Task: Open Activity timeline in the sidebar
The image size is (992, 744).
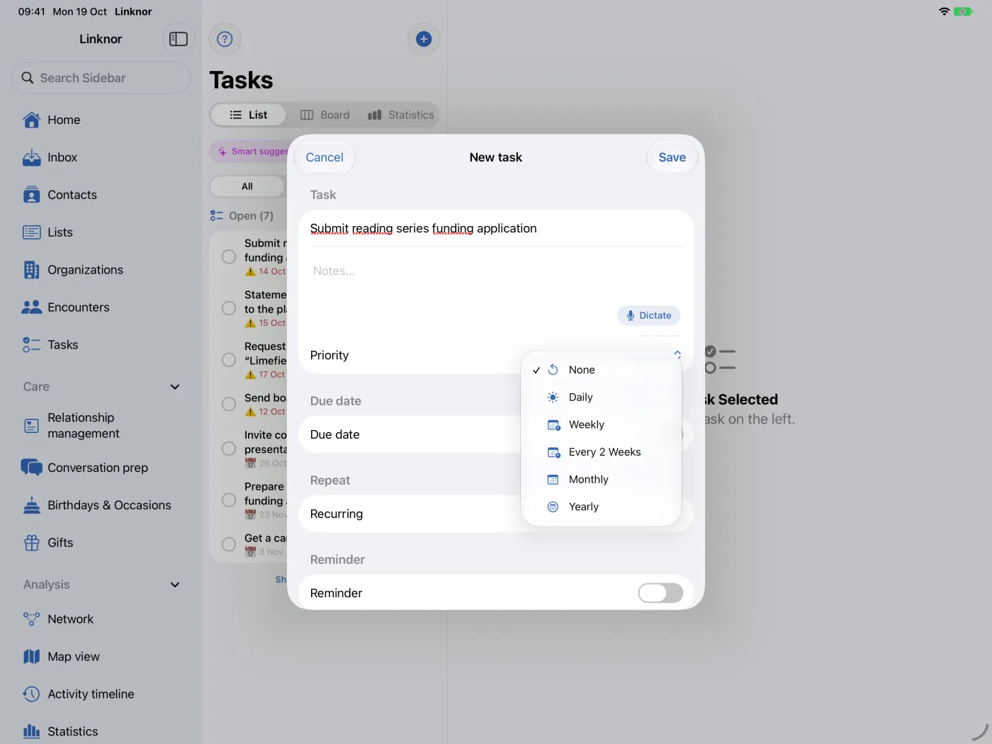Action: (x=101, y=694)
